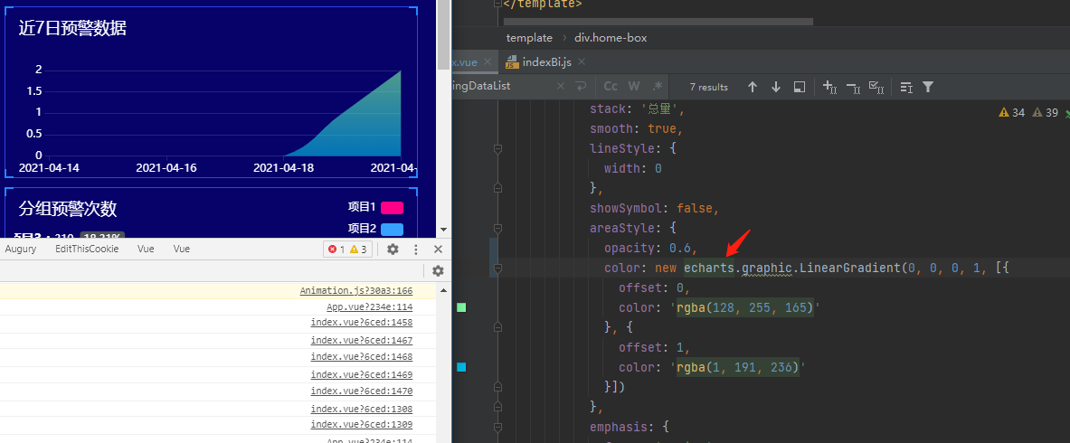Image resolution: width=1070 pixels, height=443 pixels.
Task: Click the 2021-04-18 x-axis label
Action: click(284, 168)
